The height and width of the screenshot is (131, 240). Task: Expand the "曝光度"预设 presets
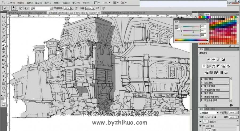click(x=202, y=86)
